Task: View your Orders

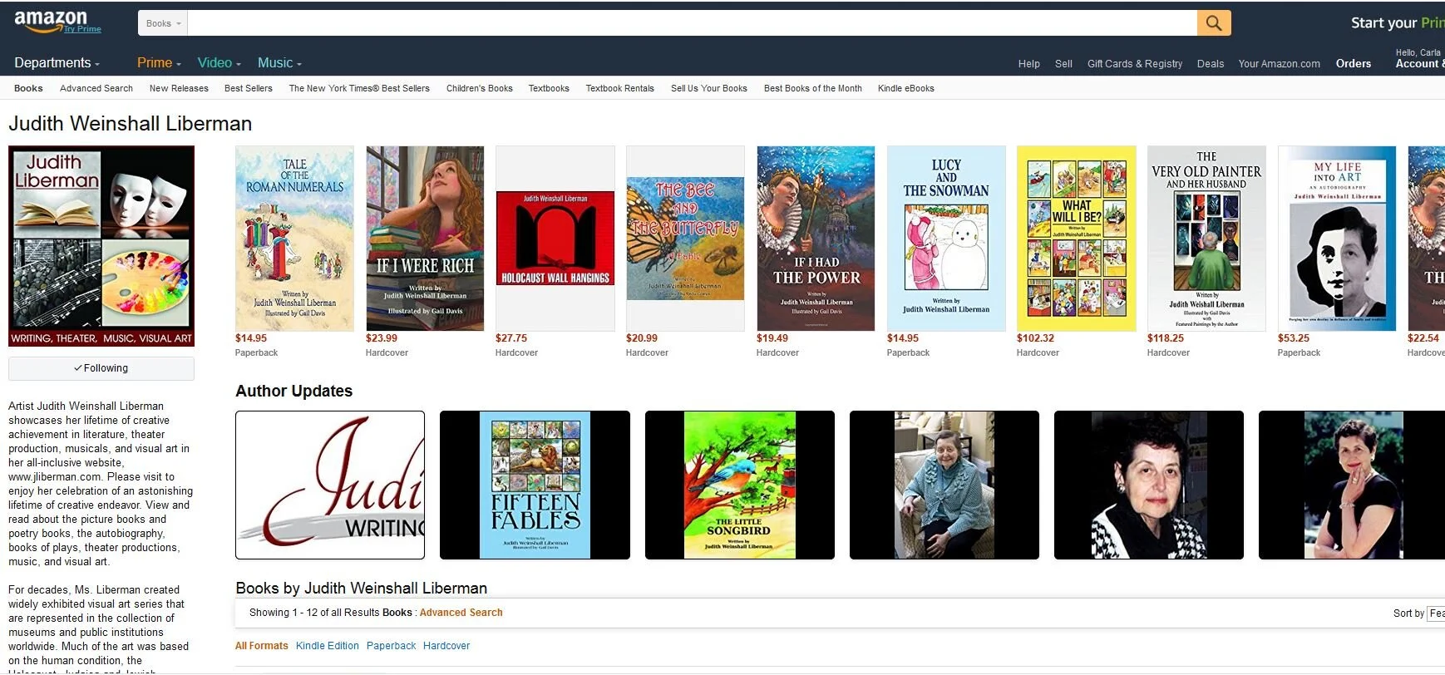Action: [x=1354, y=64]
